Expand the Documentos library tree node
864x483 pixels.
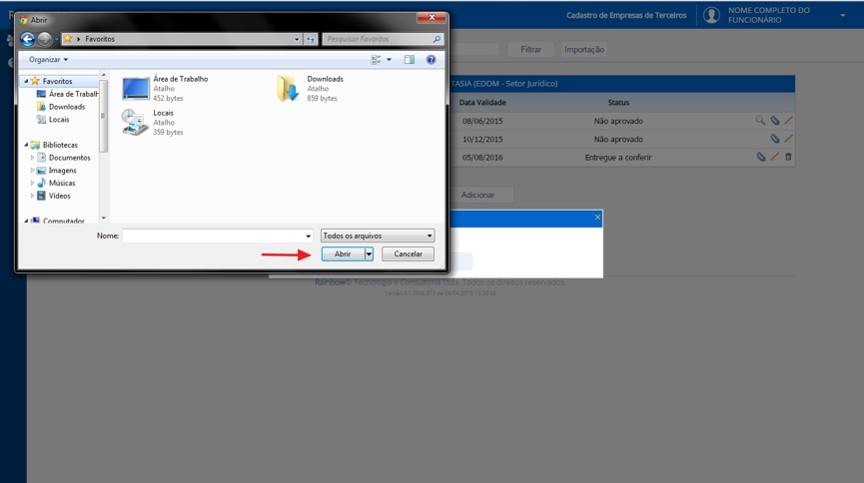[32, 158]
